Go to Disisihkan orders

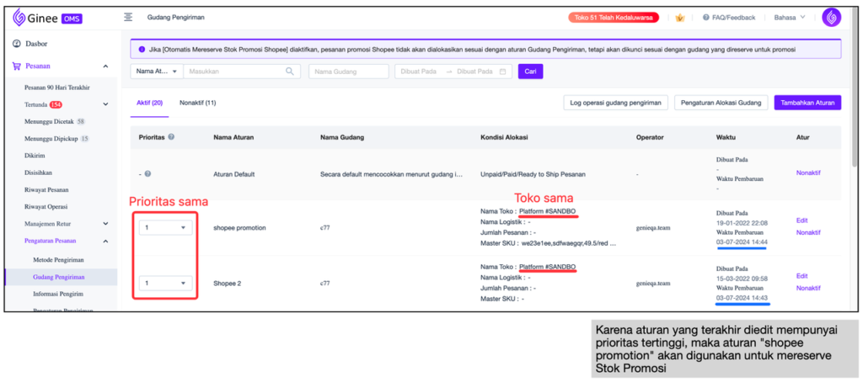click(38, 172)
